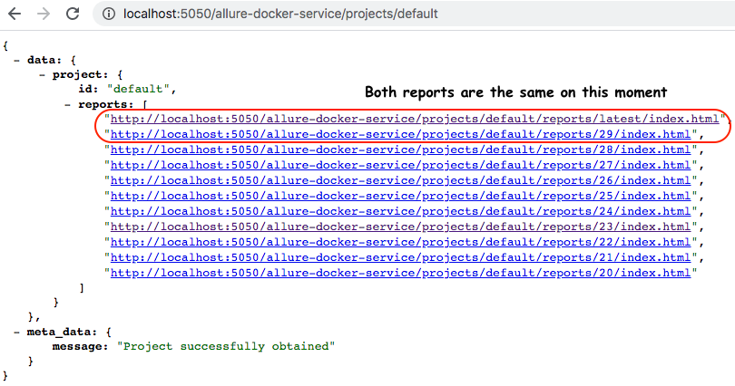Viewport: 735px width, 386px height.
Task: Collapse the data object node
Action: click(x=17, y=60)
